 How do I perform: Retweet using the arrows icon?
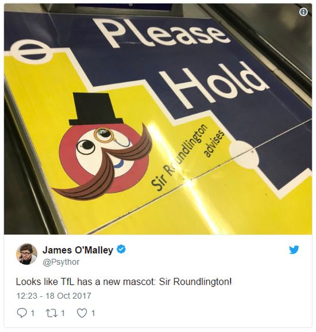(52, 313)
